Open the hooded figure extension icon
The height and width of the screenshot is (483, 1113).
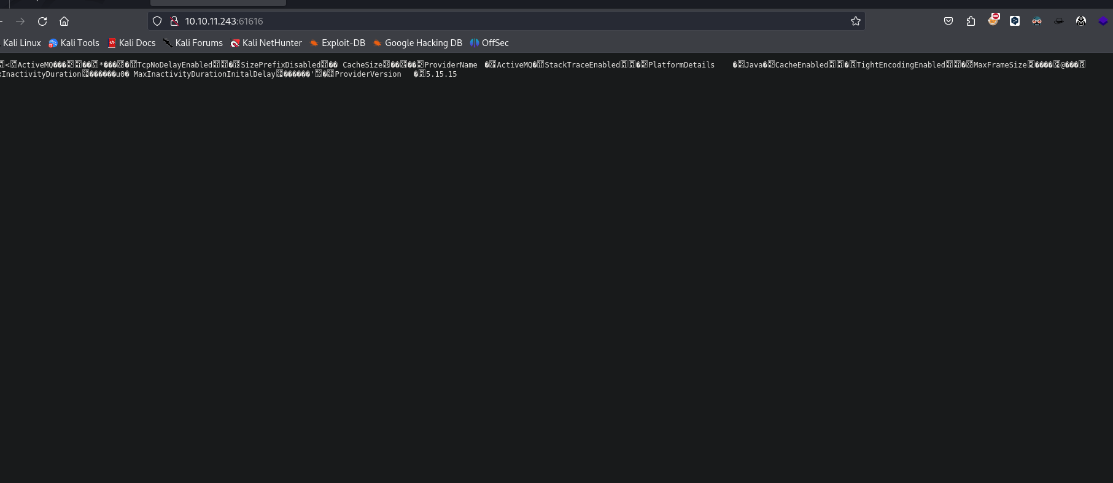(1081, 21)
